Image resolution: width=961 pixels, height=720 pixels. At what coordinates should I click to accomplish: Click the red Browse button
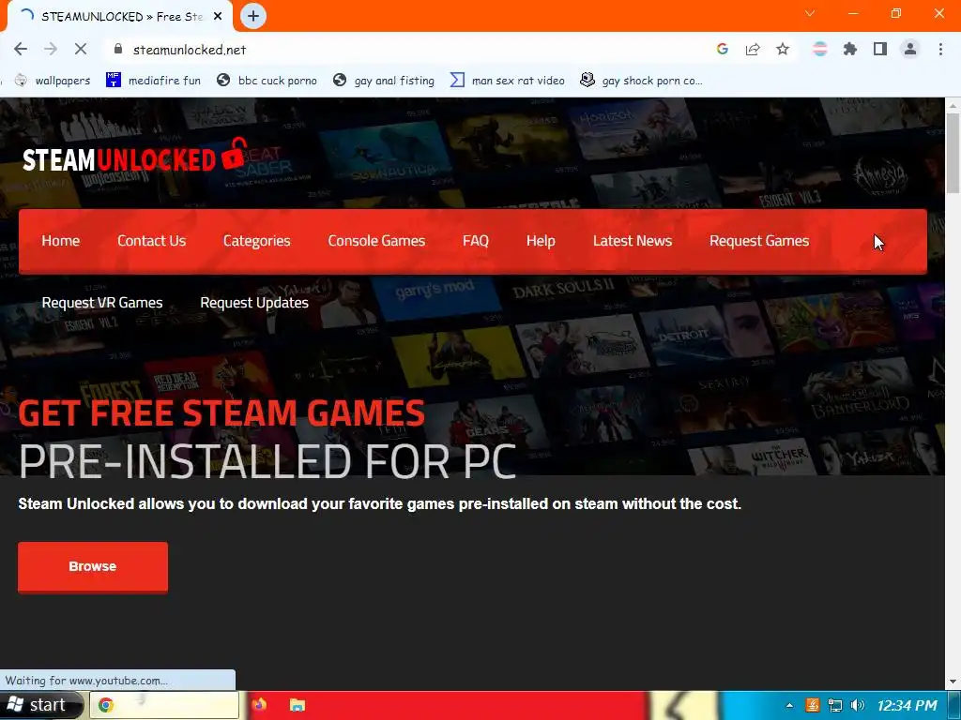(93, 567)
